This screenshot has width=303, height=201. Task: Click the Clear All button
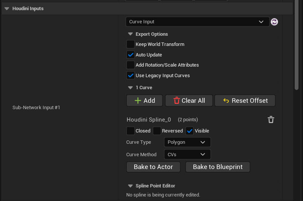click(x=189, y=100)
